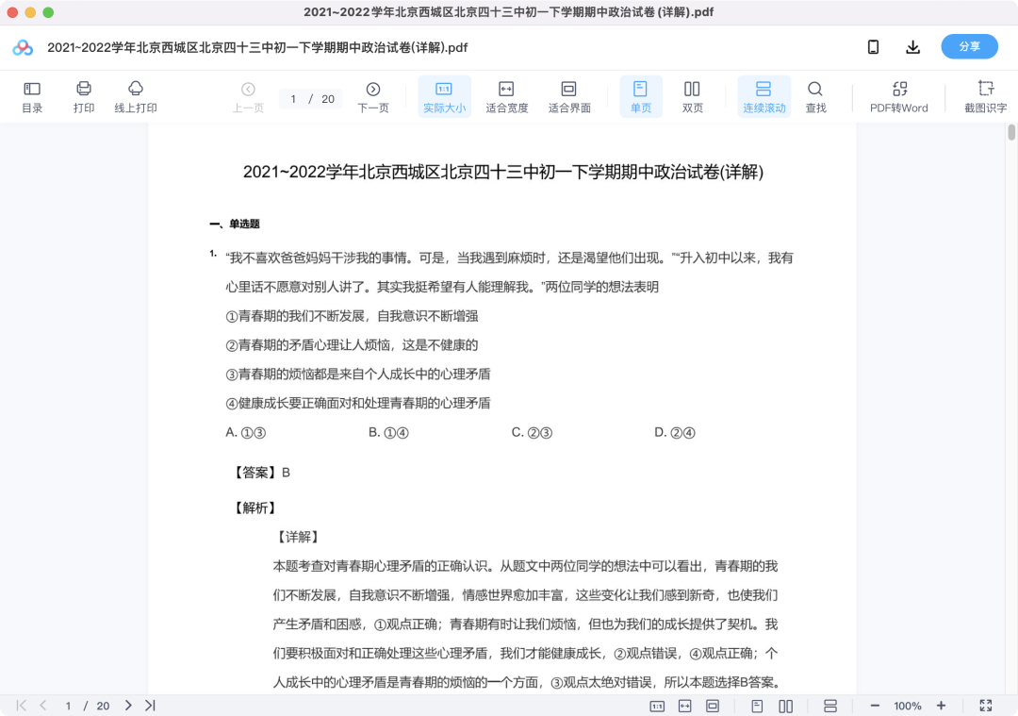Enter fullscreen mode via bottom-right icon
Screen dimensions: 1018x716
point(986,706)
